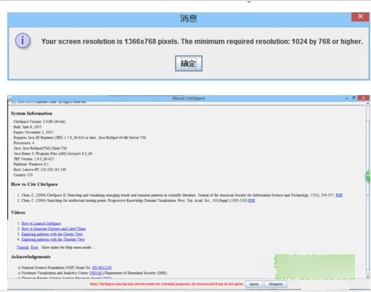
Task: Click the About CiteSpace window title
Action: pyautogui.click(x=189, y=98)
